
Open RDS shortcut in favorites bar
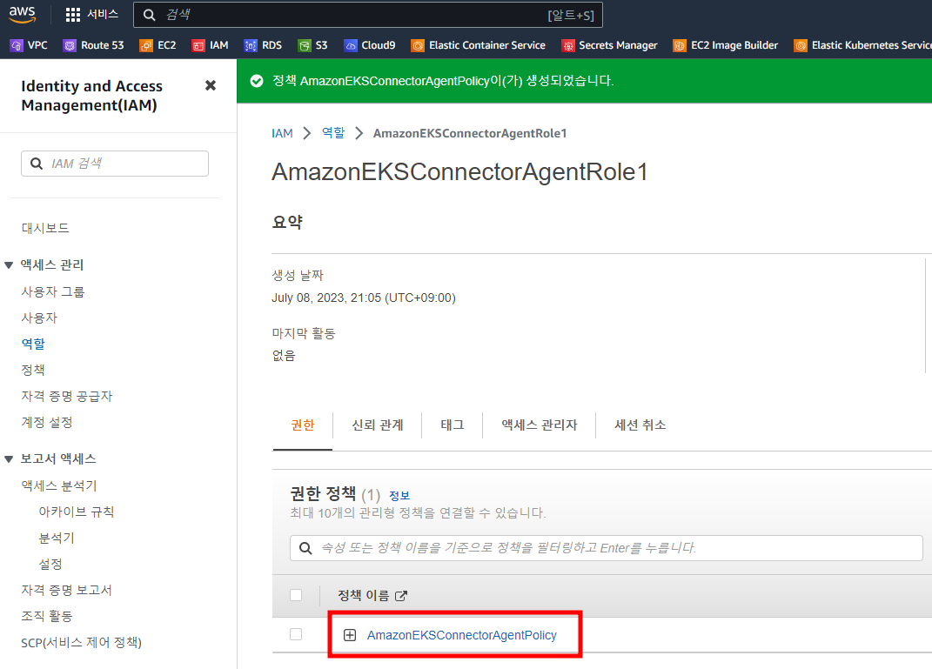coord(263,45)
